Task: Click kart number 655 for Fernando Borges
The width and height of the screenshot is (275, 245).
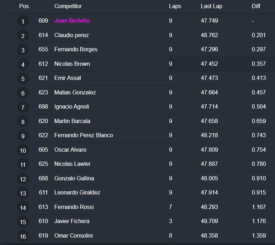Action: (x=43, y=49)
